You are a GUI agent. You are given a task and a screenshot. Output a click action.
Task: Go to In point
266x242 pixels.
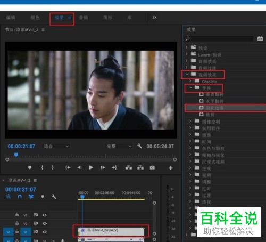coord(68,167)
